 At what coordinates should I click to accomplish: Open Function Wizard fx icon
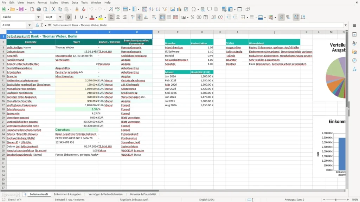37,25
